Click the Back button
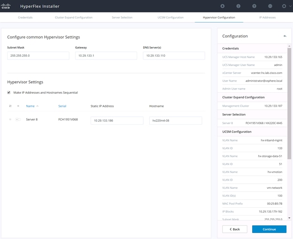 click(x=235, y=229)
